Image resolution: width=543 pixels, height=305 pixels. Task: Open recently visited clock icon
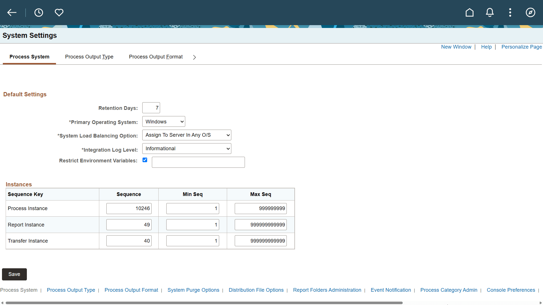[x=39, y=12]
